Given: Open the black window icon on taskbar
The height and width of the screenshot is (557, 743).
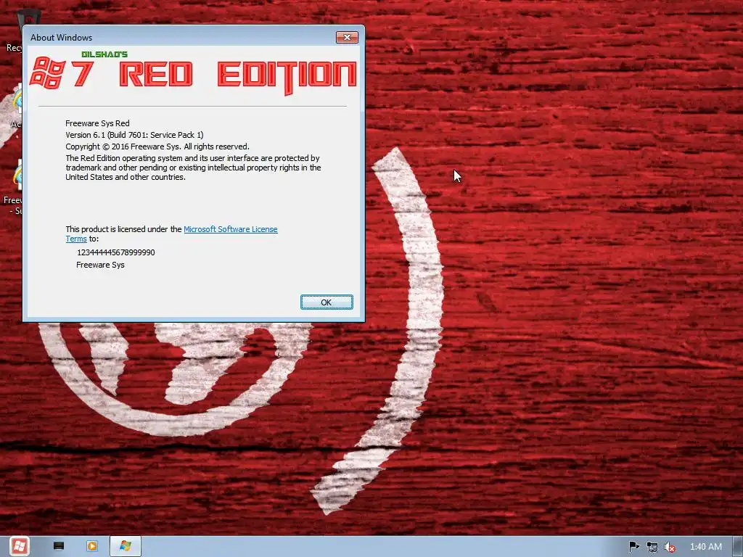Looking at the screenshot, I should [x=59, y=546].
